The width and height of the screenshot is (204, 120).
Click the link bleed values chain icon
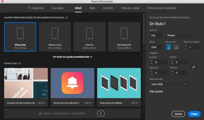click(x=193, y=67)
